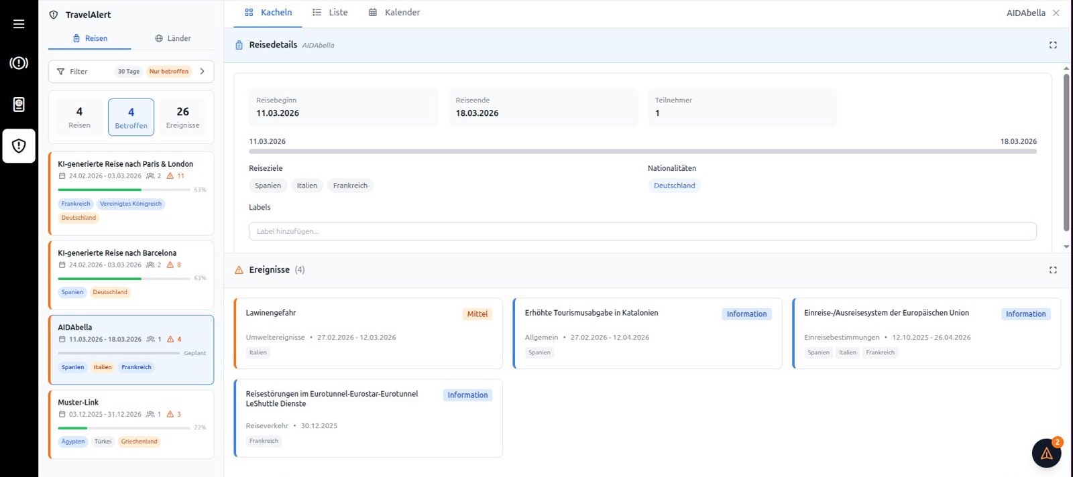Select the shield TravelAlert sidebar icon
This screenshot has width=1073, height=477.
[19, 146]
